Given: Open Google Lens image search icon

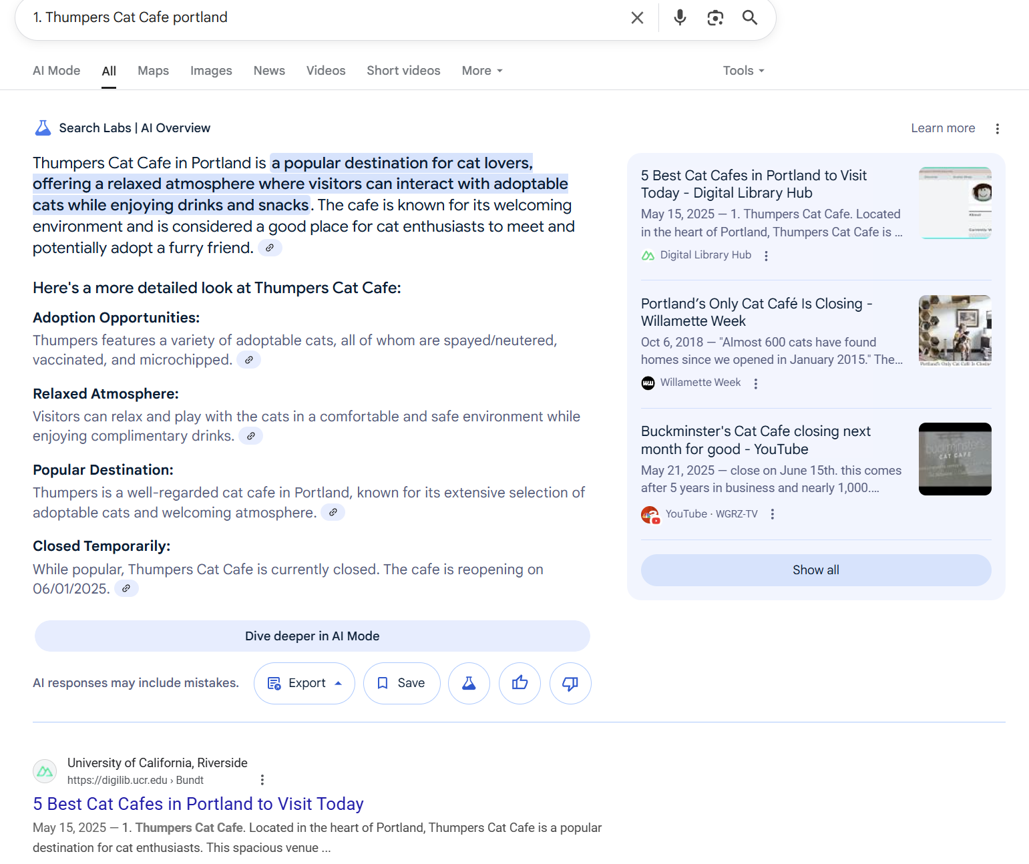Looking at the screenshot, I should click(715, 17).
